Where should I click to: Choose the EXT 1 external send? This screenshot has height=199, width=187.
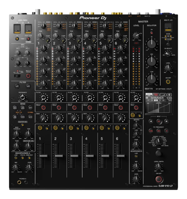click(31, 108)
